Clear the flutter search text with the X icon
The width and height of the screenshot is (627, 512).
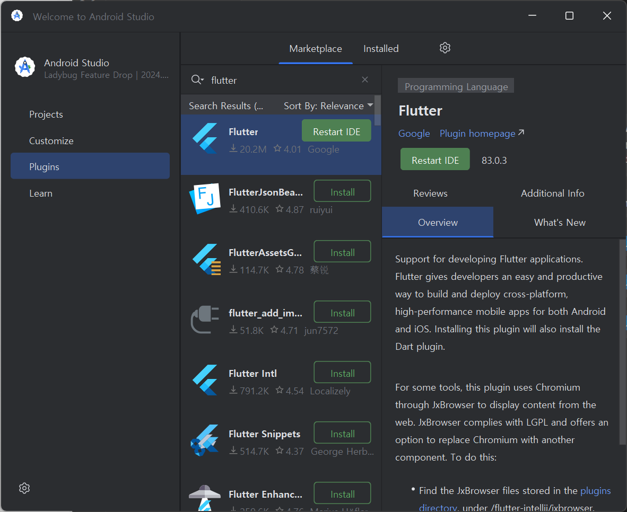364,80
